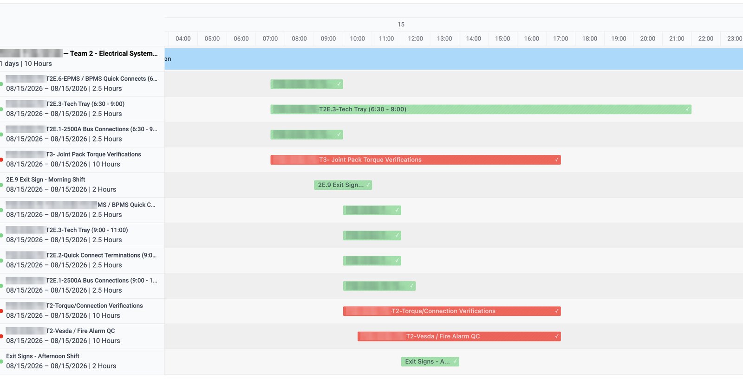This screenshot has height=379, width=743.
Task: Open the green 2E.9 Exit Sign... timeline bar
Action: tap(343, 185)
